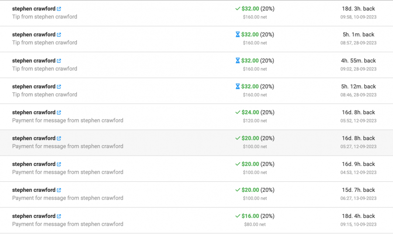The image size is (393, 234).
Task: Open external link icon for 09:58, 10-09-2023 tip
Action: [59, 9]
